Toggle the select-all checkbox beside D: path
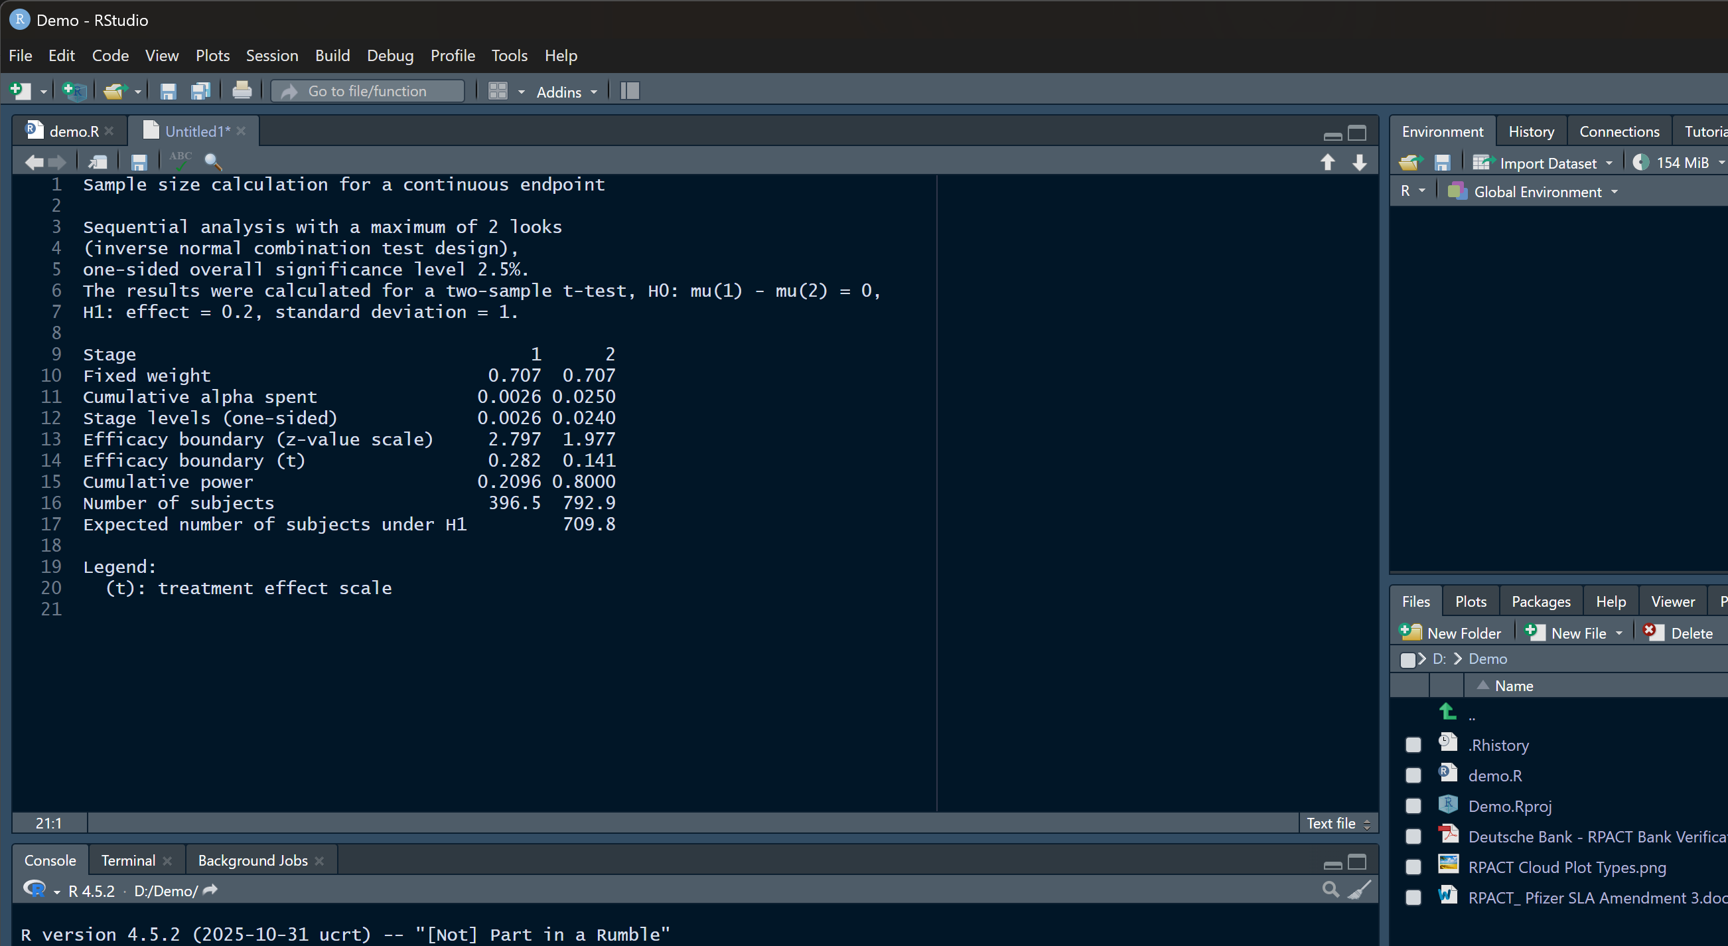 tap(1408, 660)
